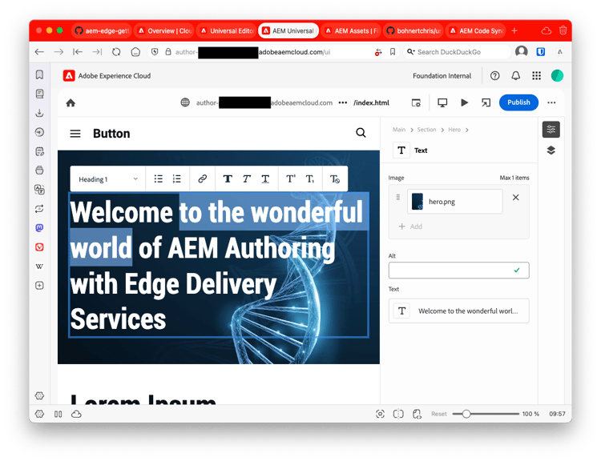Screen dimensions: 601x461
Task: Open the bookmarks panel in sidebar
Action: pos(39,74)
